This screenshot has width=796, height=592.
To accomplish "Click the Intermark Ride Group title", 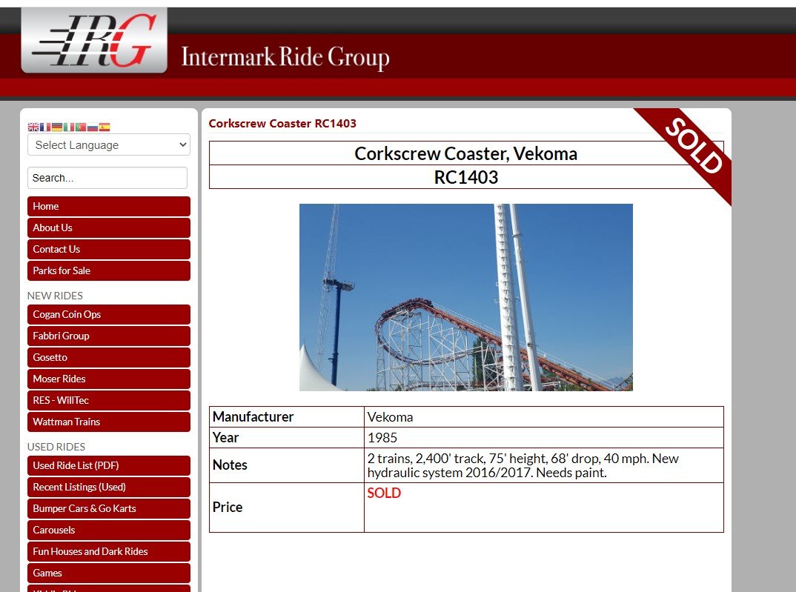I will click(x=285, y=57).
